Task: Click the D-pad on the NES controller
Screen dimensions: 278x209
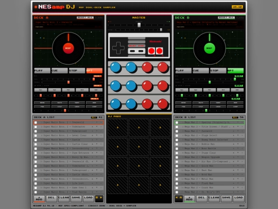Action: (118, 48)
